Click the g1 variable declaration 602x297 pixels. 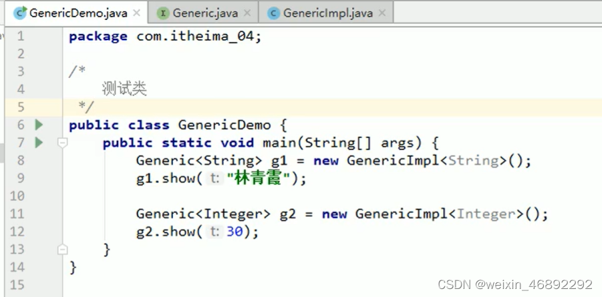click(279, 162)
